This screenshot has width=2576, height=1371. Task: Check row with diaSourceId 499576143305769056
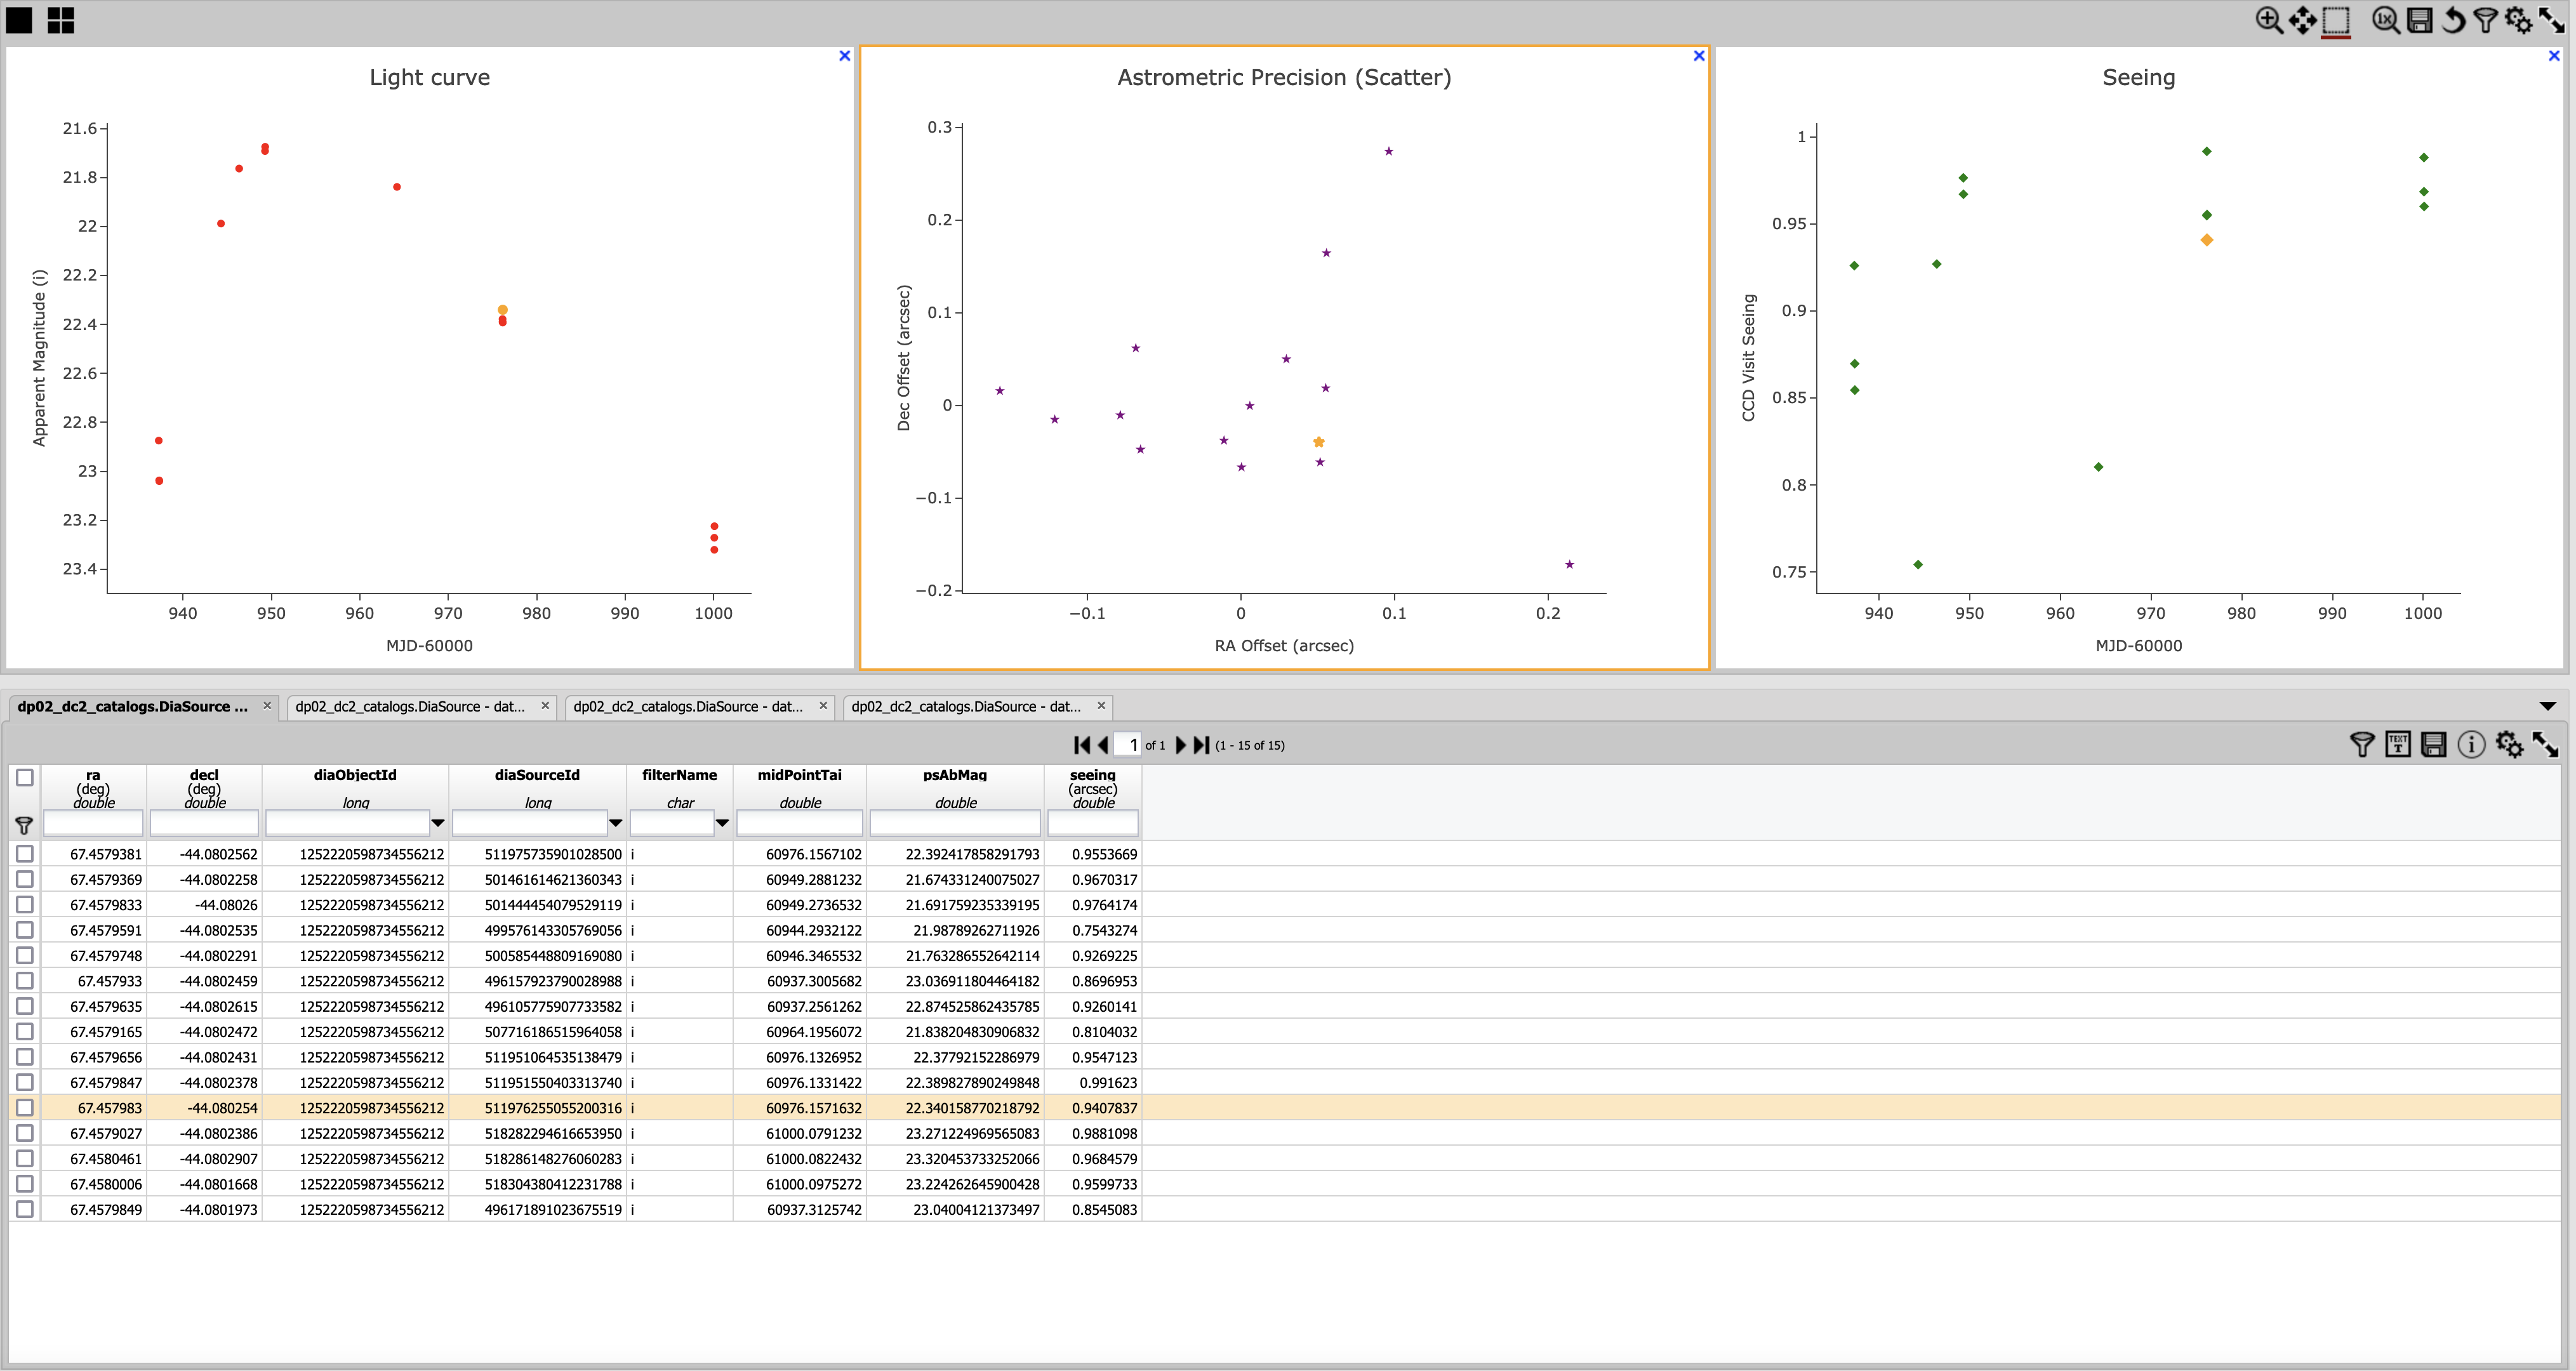(25, 930)
